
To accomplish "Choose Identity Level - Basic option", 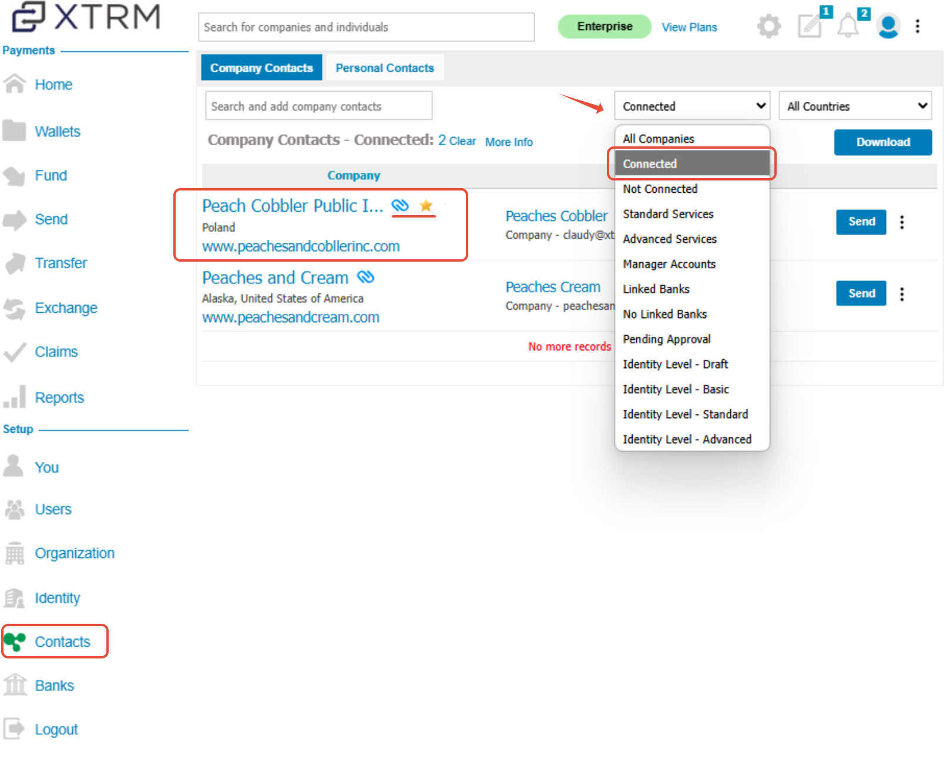I will coord(692,389).
